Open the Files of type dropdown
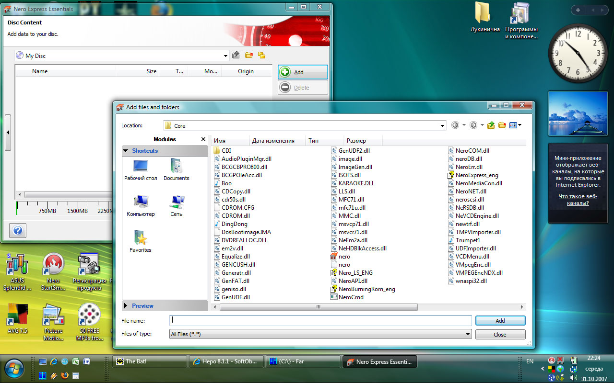The image size is (614, 383). tap(467, 335)
